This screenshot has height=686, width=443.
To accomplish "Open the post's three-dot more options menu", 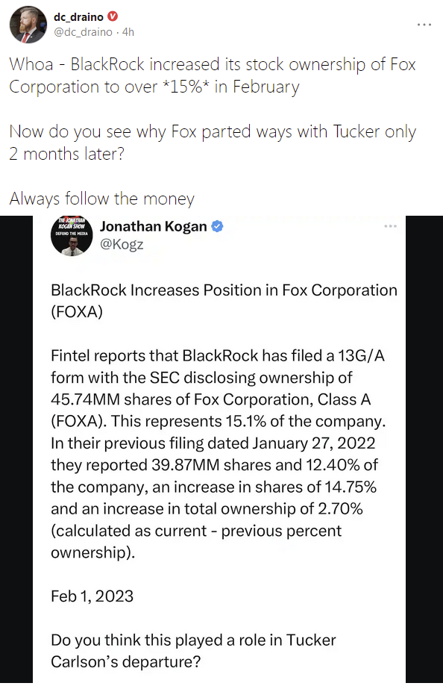I will coord(424,25).
